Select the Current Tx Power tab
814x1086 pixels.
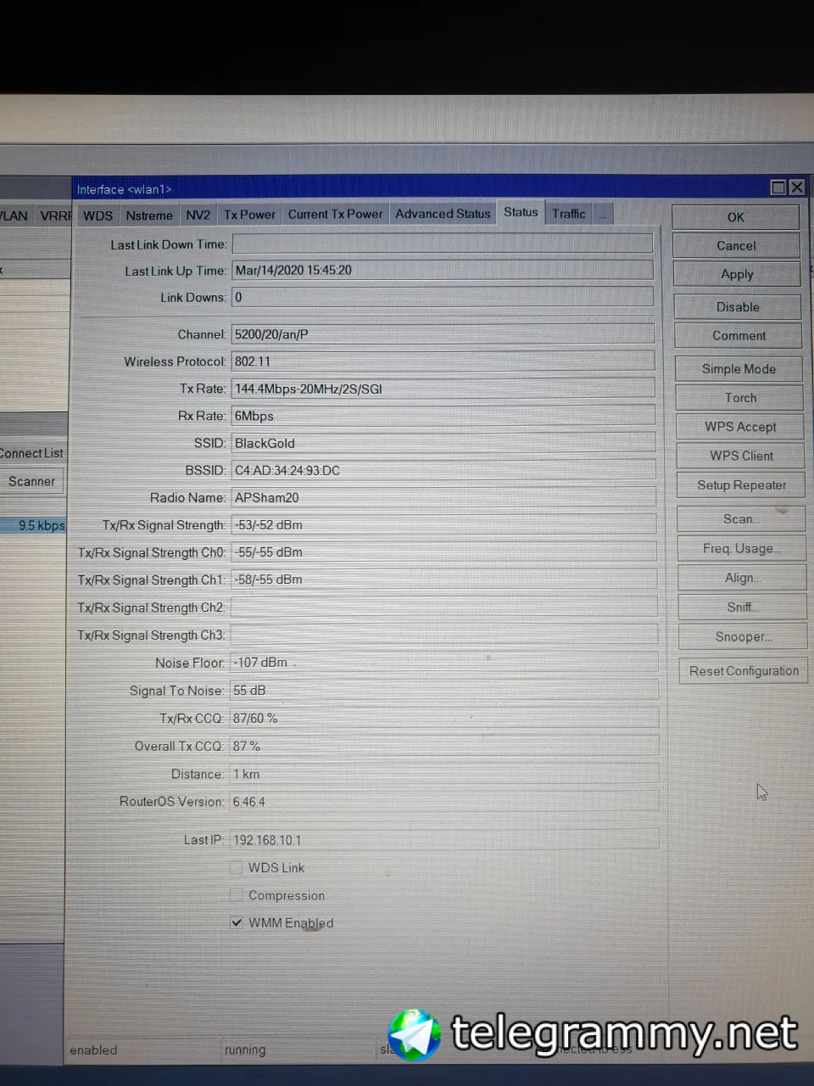pos(335,215)
